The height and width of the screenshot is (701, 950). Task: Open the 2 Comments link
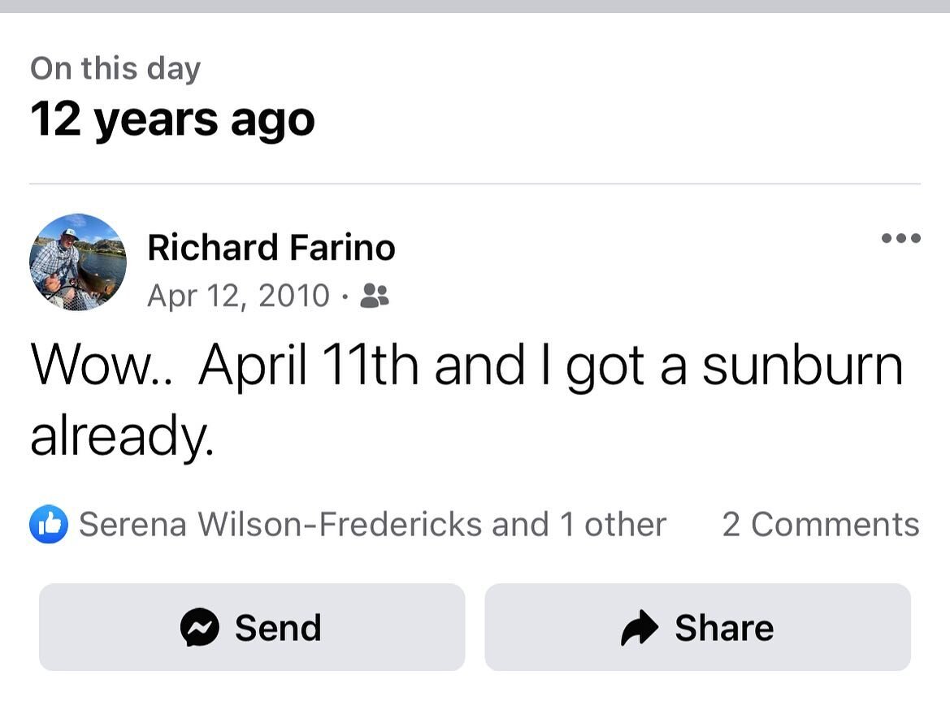[821, 524]
